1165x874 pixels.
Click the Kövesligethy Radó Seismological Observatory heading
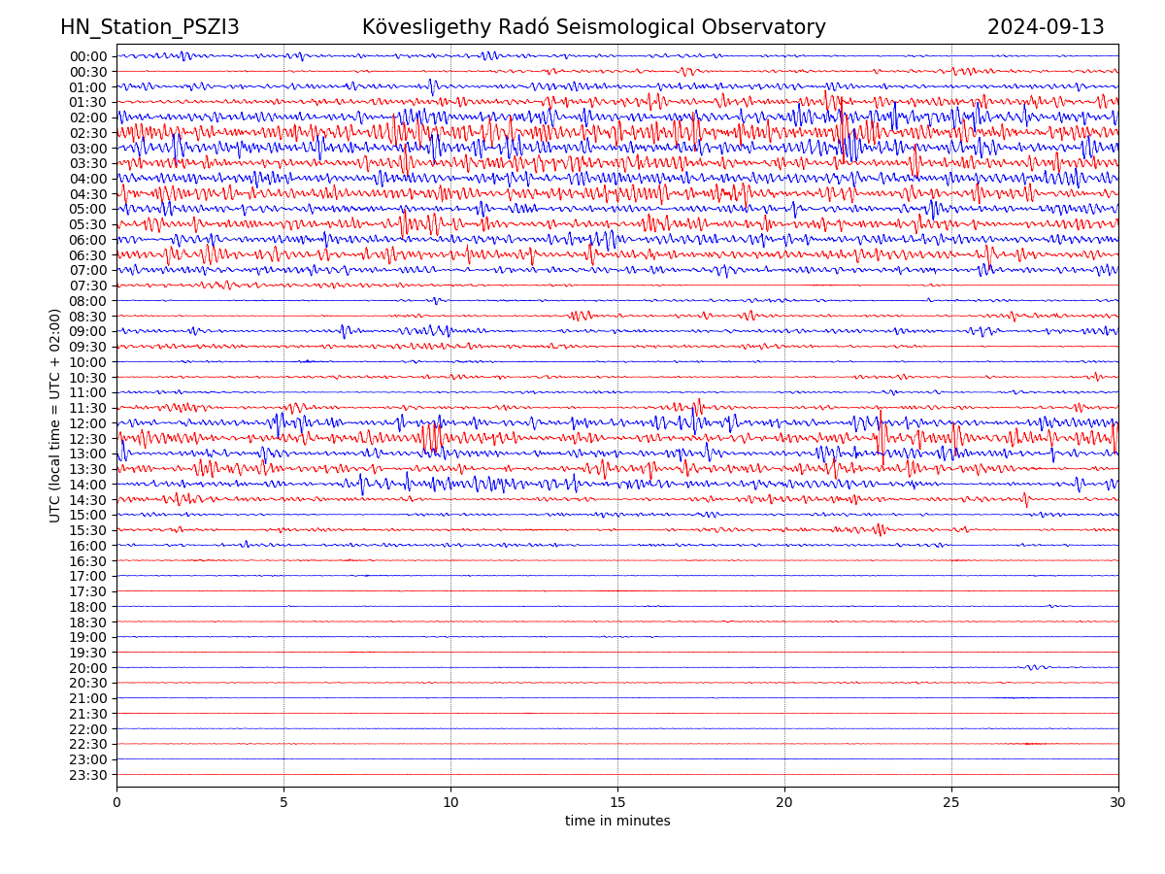coord(593,27)
